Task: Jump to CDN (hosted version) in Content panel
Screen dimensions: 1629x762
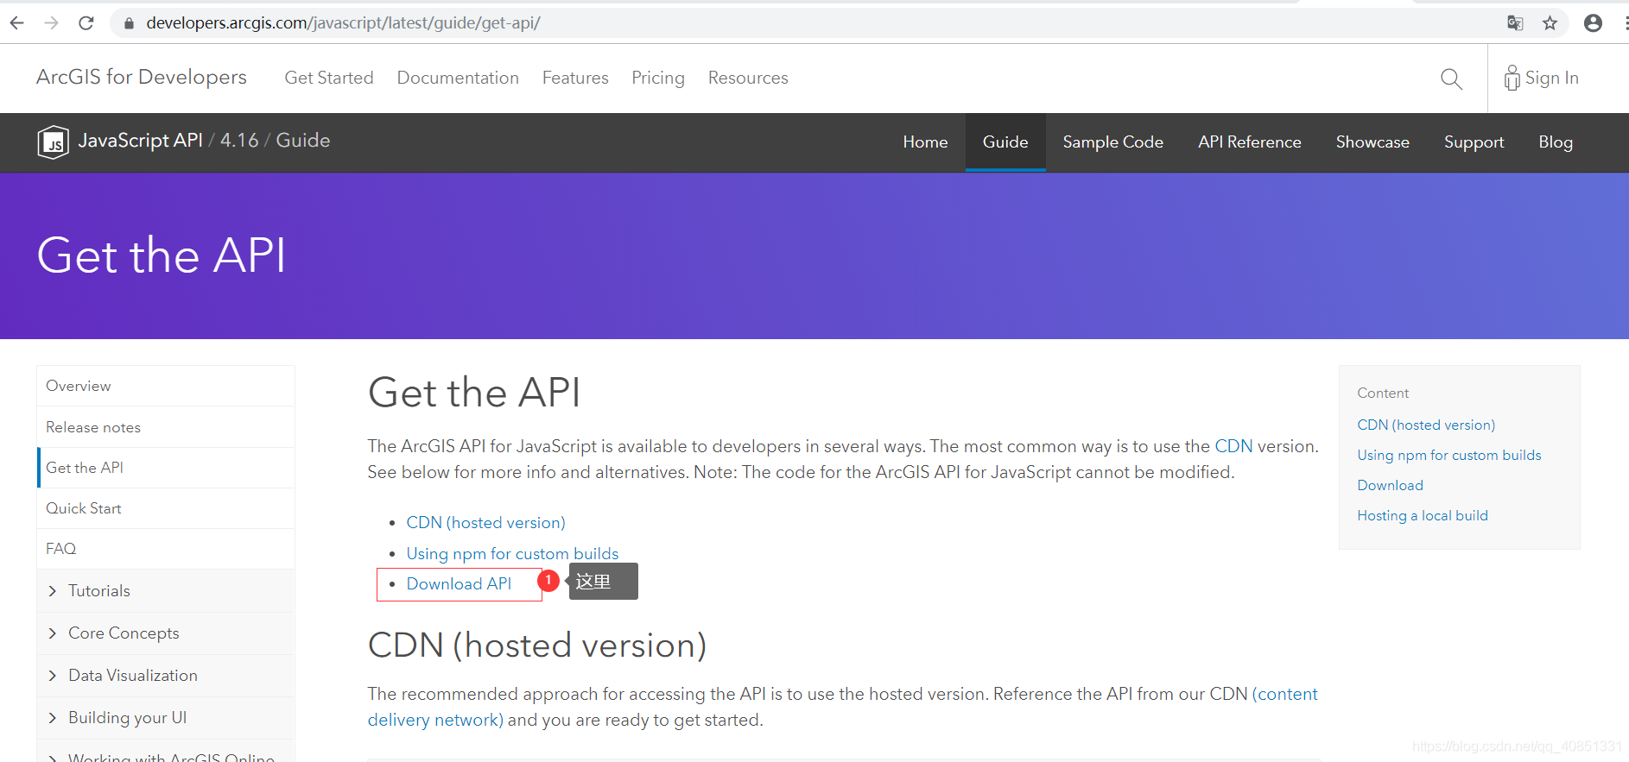Action: pyautogui.click(x=1426, y=425)
